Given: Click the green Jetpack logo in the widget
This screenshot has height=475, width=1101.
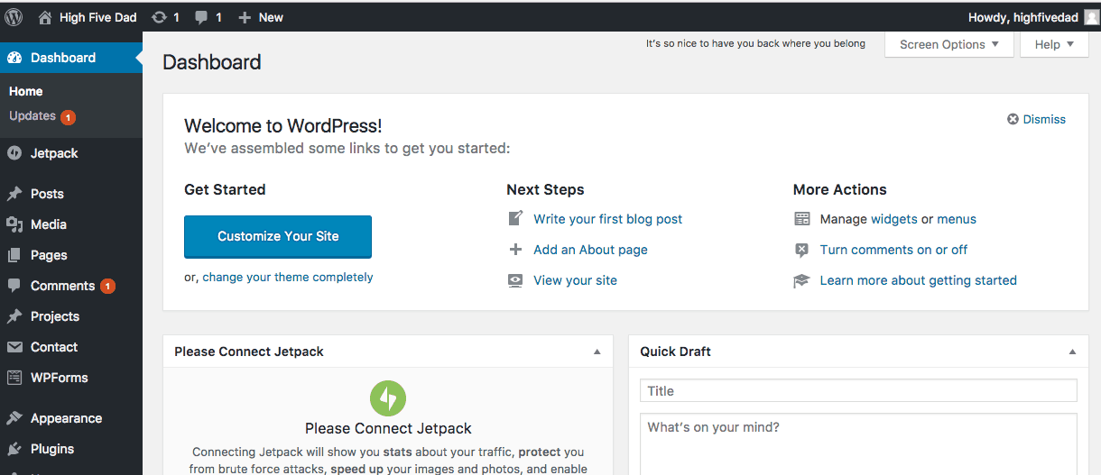Looking at the screenshot, I should [x=388, y=398].
